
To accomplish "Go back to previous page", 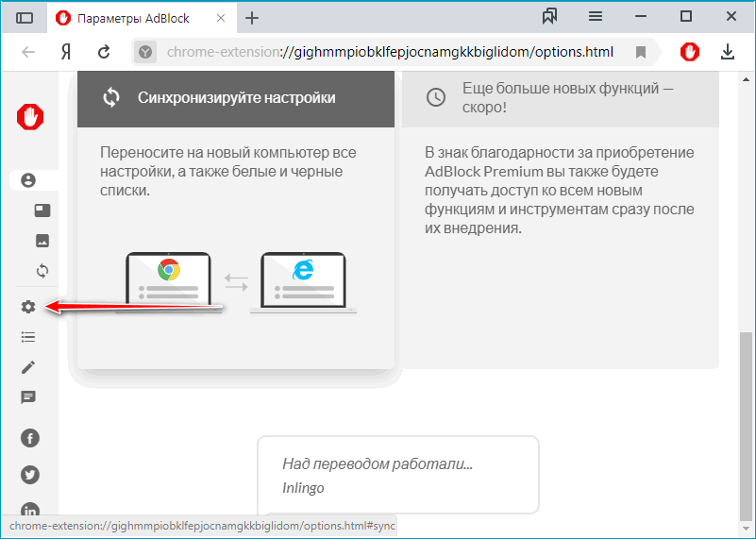I will pyautogui.click(x=28, y=52).
